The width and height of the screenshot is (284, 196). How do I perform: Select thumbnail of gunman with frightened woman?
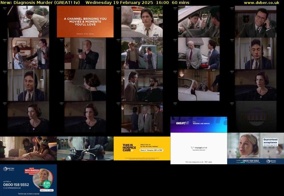tap(28, 53)
